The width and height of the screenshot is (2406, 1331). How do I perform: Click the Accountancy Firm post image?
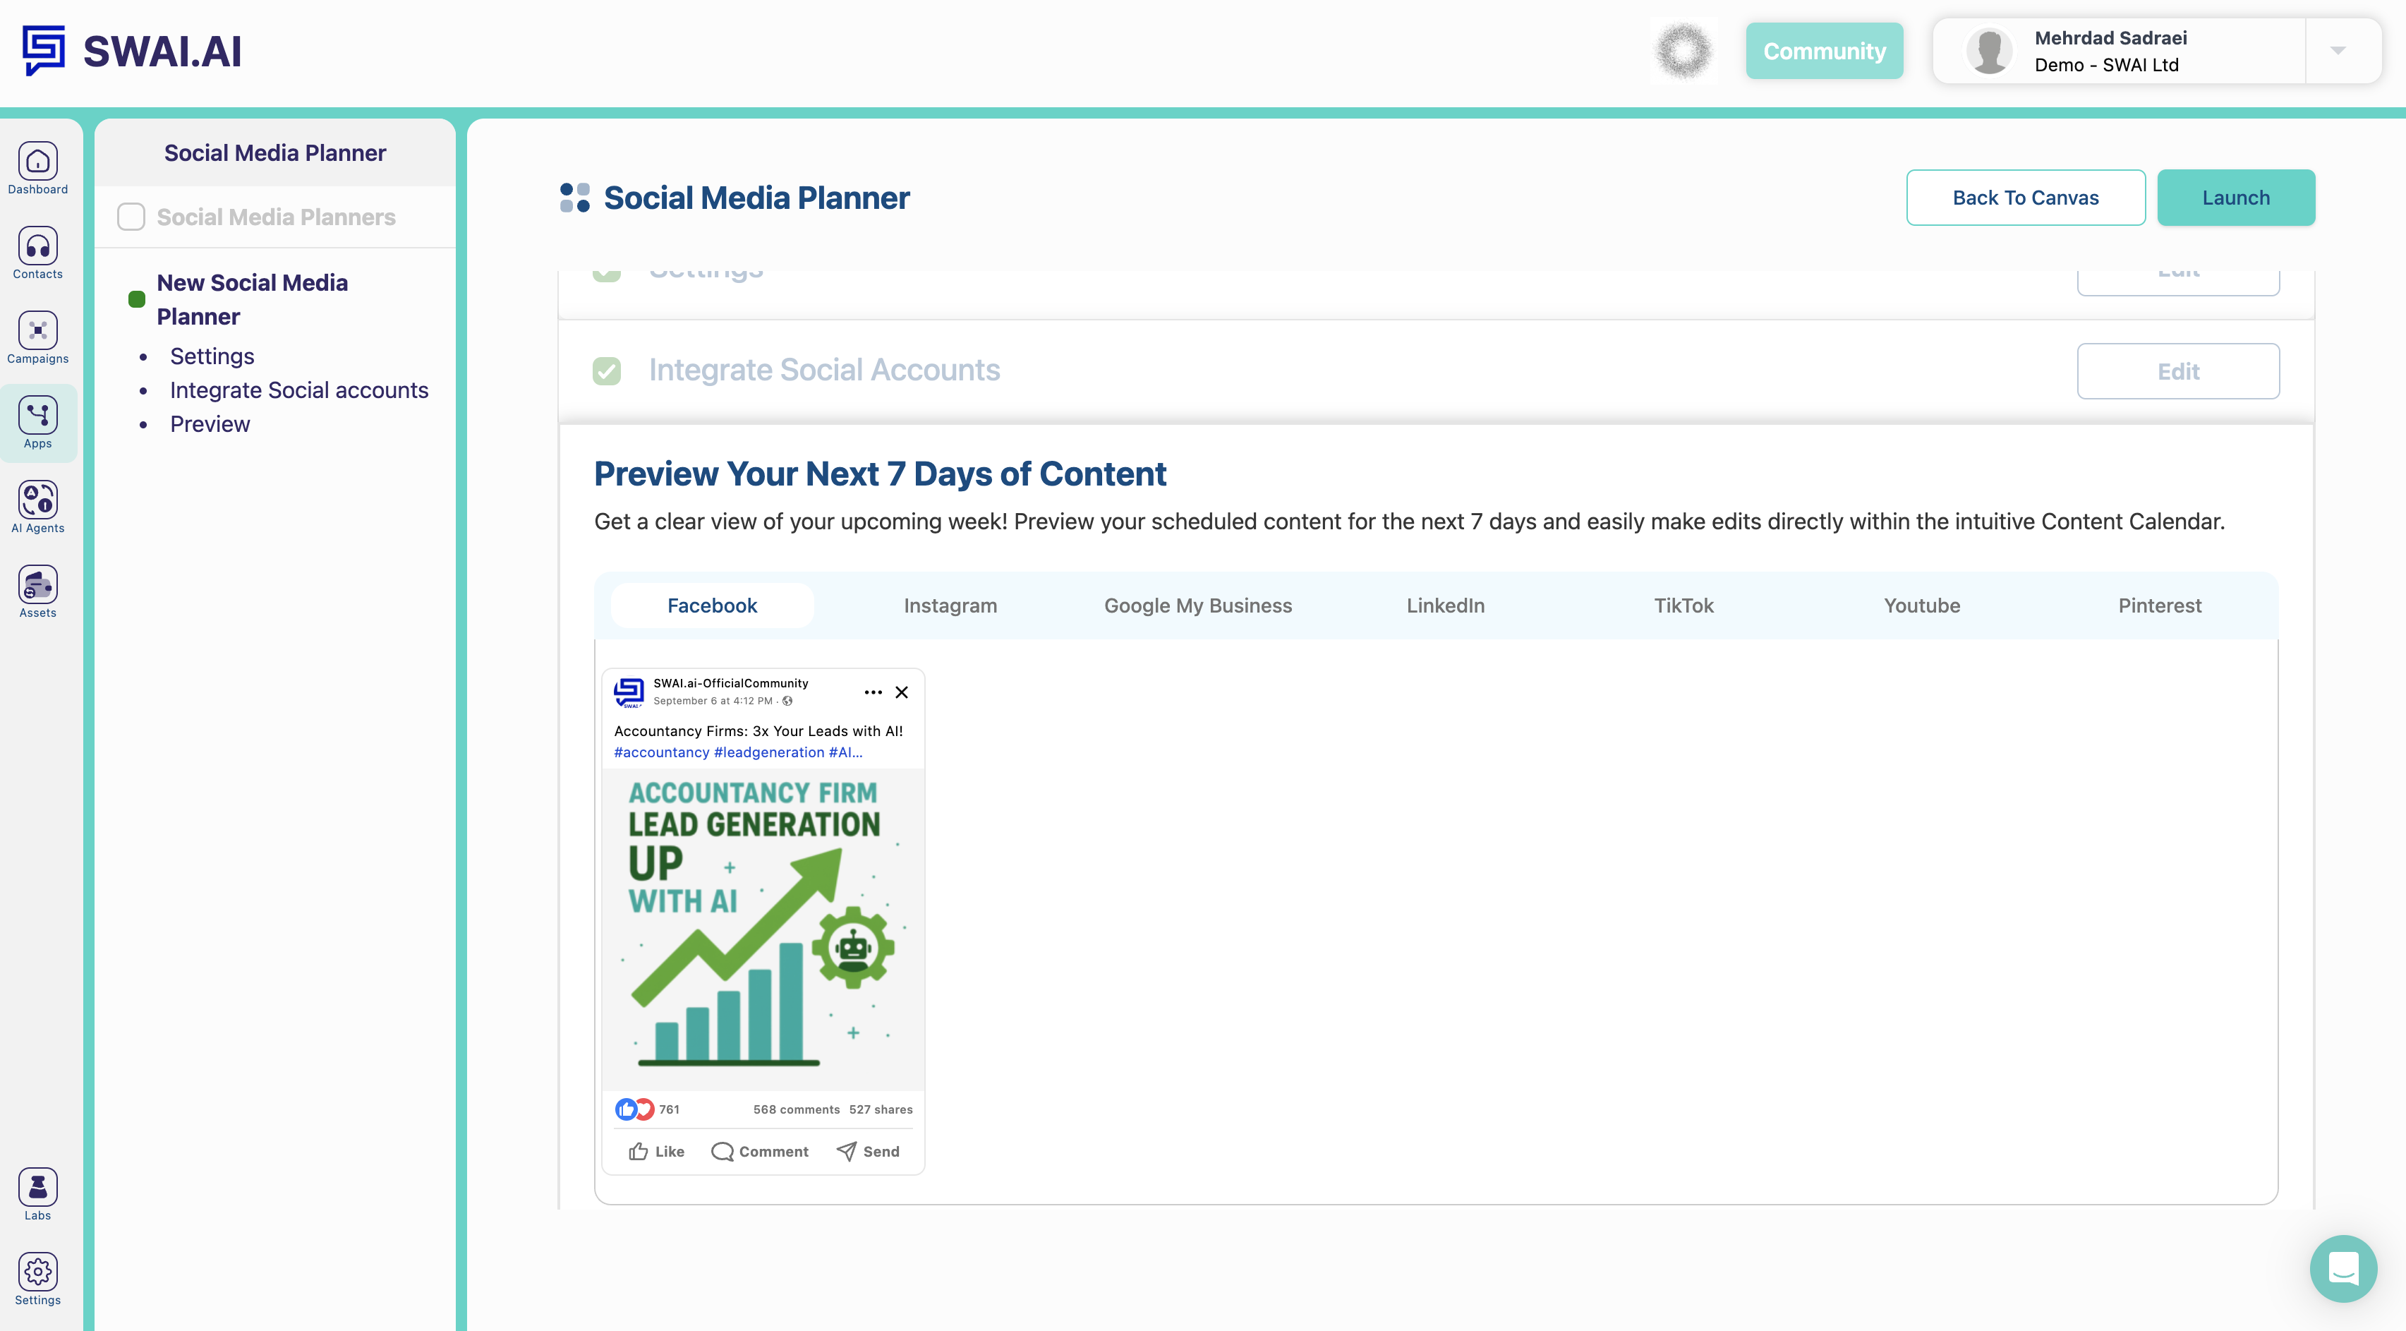pyautogui.click(x=763, y=929)
